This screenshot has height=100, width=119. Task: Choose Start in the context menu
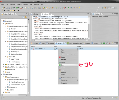pyautogui.click(x=68, y=65)
